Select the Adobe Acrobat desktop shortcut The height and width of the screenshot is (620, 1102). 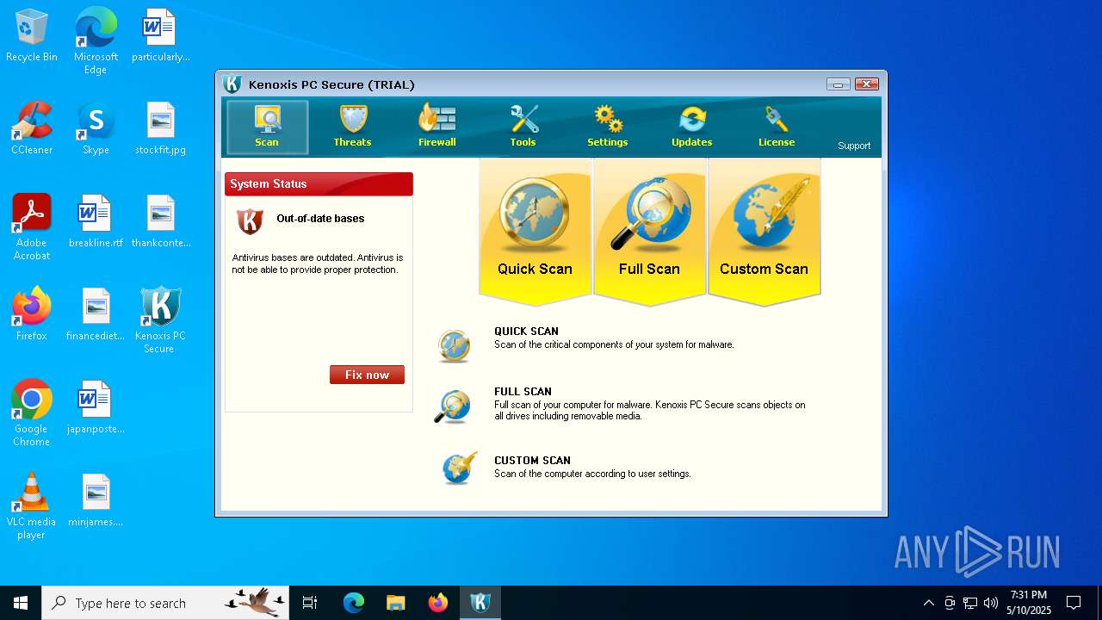tap(32, 227)
